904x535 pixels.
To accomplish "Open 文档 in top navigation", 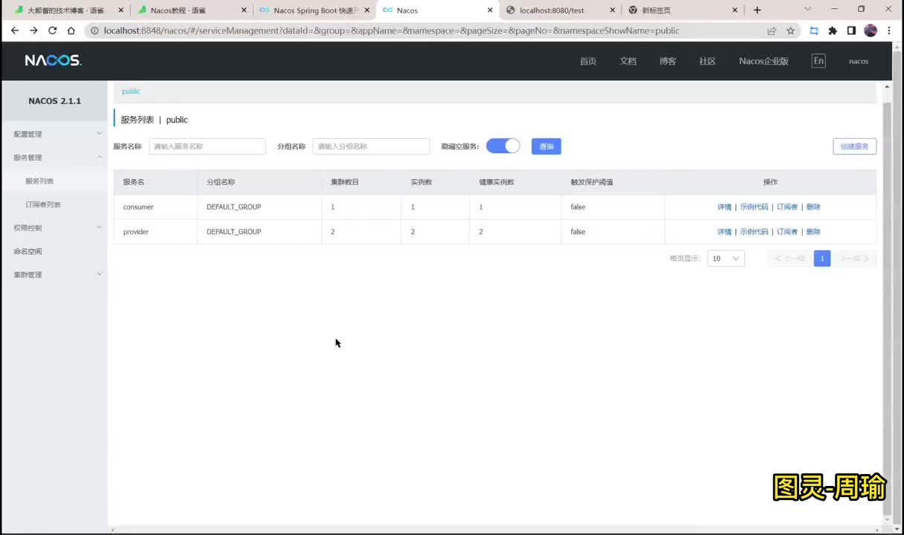I will pos(628,61).
